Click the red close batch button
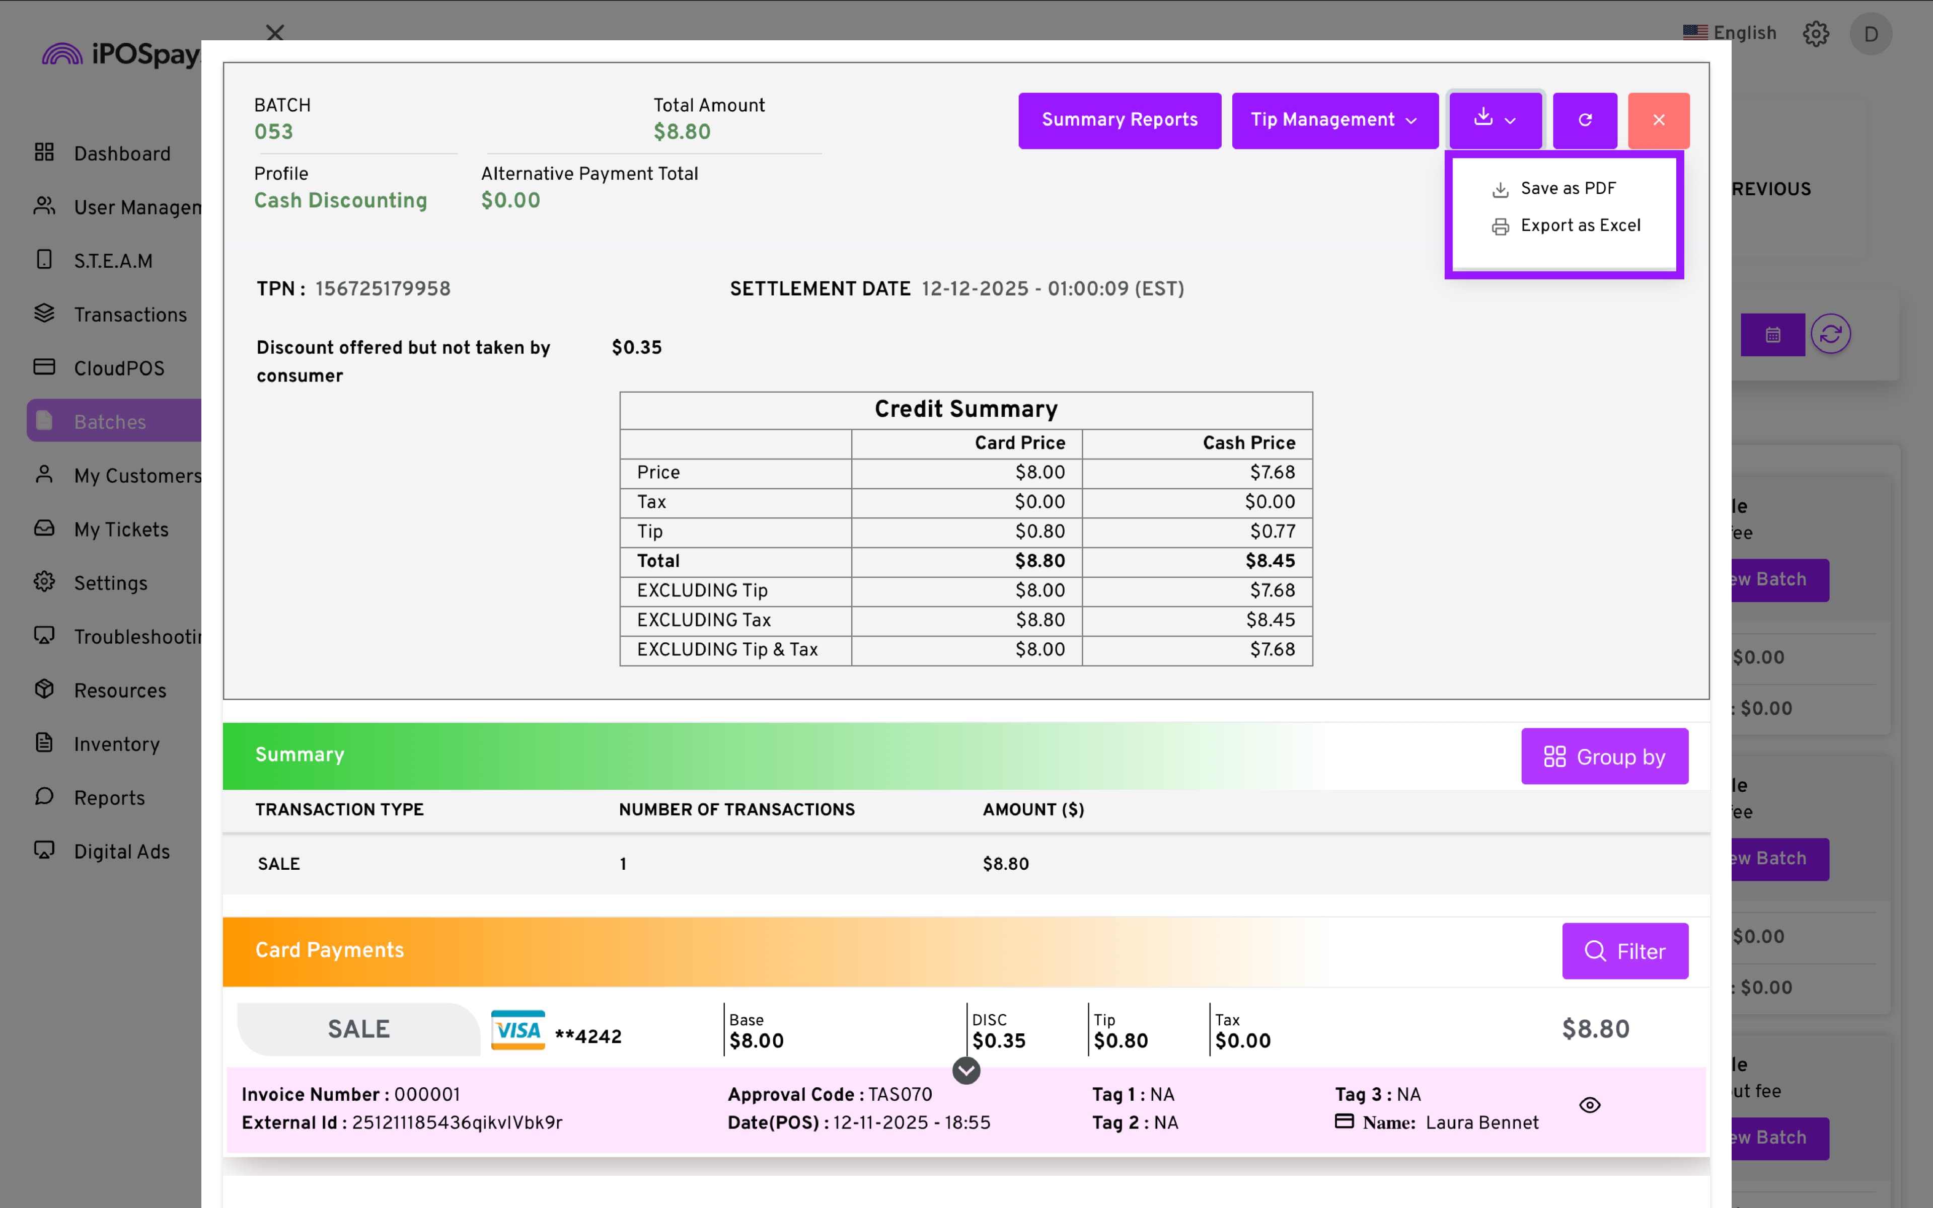1933x1208 pixels. click(x=1658, y=120)
